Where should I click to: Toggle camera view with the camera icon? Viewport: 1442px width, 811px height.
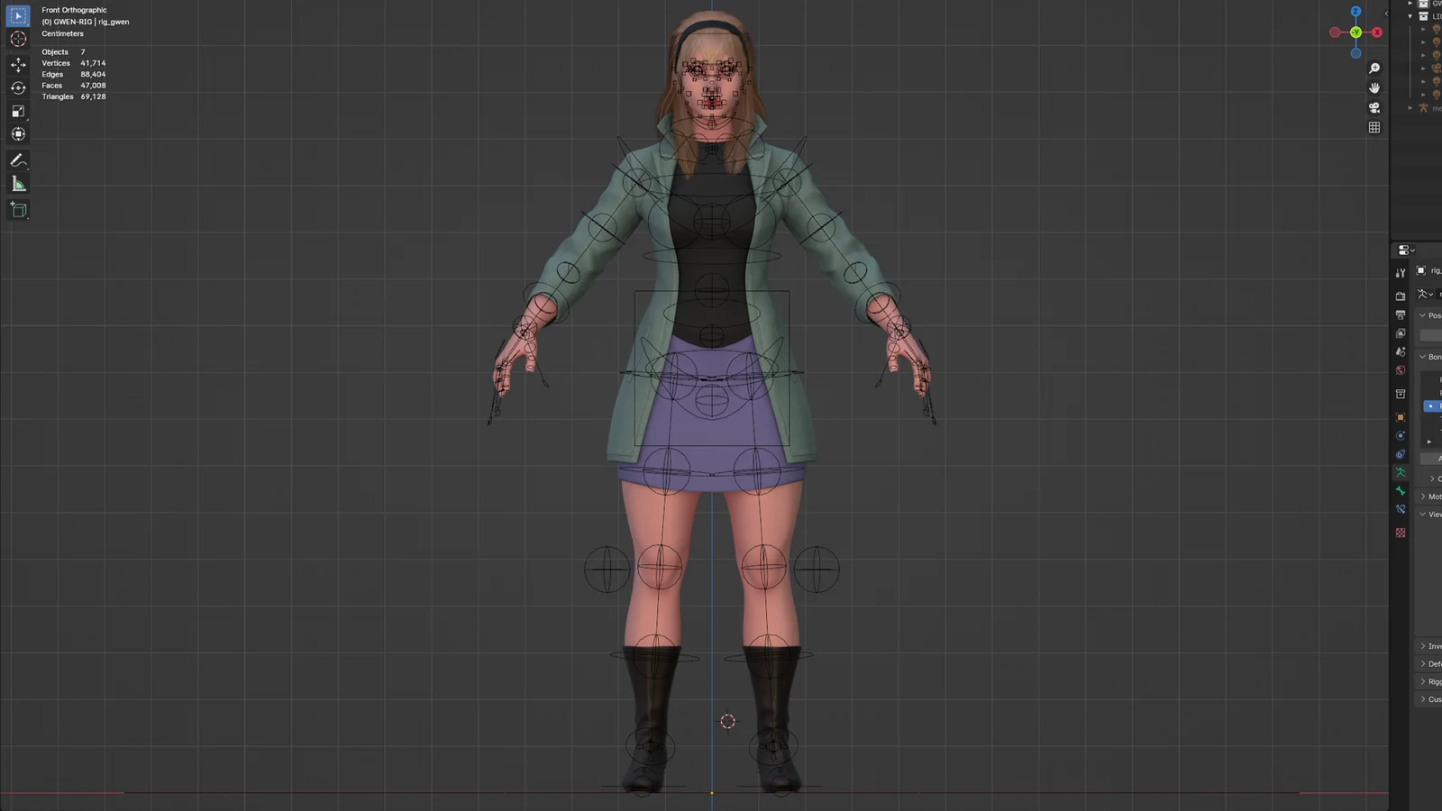(1374, 107)
